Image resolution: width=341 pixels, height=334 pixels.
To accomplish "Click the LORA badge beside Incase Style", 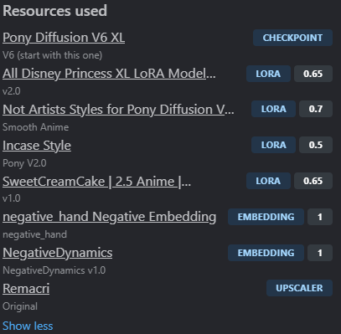I will coord(273,145).
